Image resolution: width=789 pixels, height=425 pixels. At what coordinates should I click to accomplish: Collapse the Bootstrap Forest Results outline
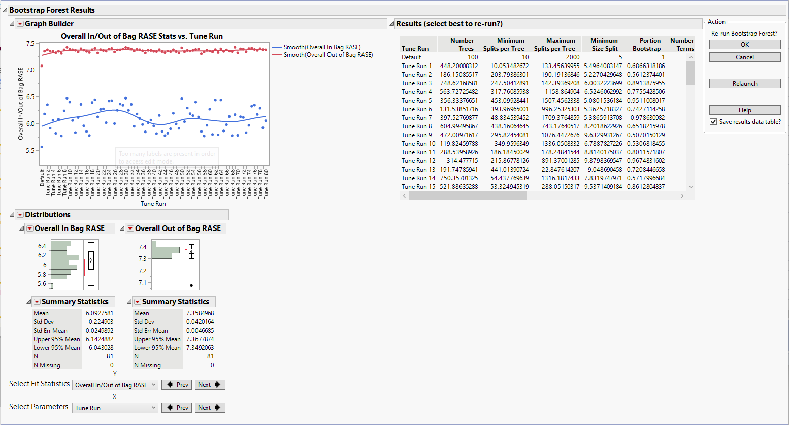coord(5,9)
